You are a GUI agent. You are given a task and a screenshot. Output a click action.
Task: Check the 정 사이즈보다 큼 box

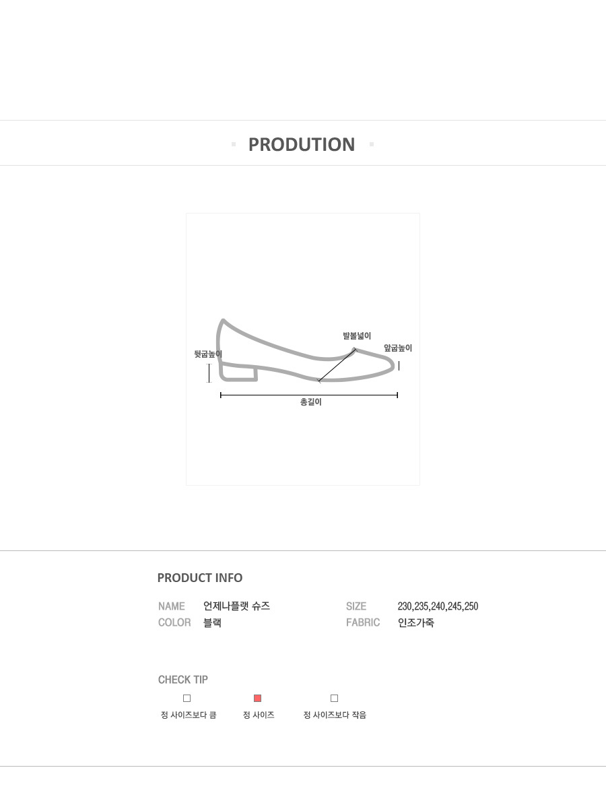pos(187,698)
